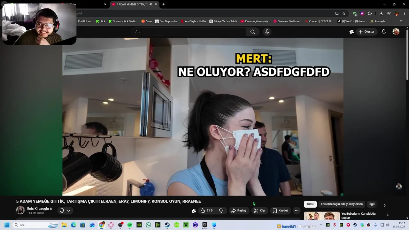The image size is (409, 230).
Task: Click the small avatar at the video corner
Action: (399, 187)
